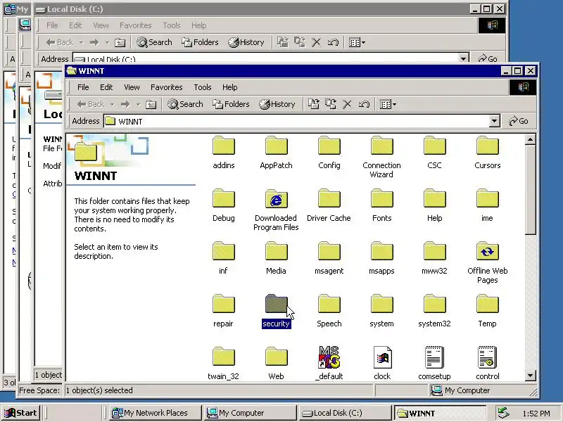Switch to Local Disk (C:) taskbar button
Image resolution: width=563 pixels, height=422 pixels.
[345, 413]
